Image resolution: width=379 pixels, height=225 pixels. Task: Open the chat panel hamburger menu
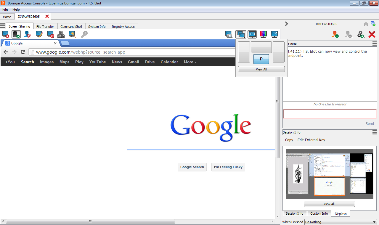(375, 44)
